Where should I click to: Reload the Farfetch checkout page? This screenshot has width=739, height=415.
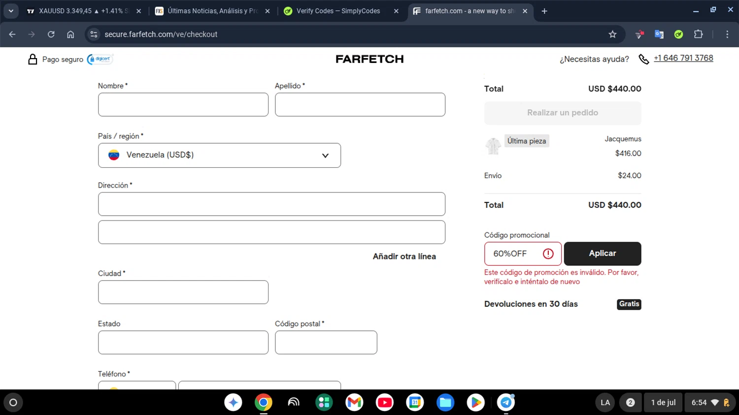pos(51,34)
